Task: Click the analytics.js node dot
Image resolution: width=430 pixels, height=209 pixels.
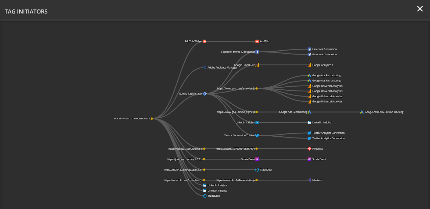Action: click(257, 88)
